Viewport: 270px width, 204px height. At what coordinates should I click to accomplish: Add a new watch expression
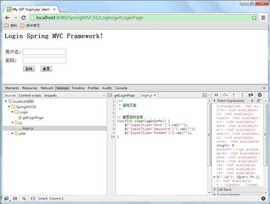tap(252, 101)
